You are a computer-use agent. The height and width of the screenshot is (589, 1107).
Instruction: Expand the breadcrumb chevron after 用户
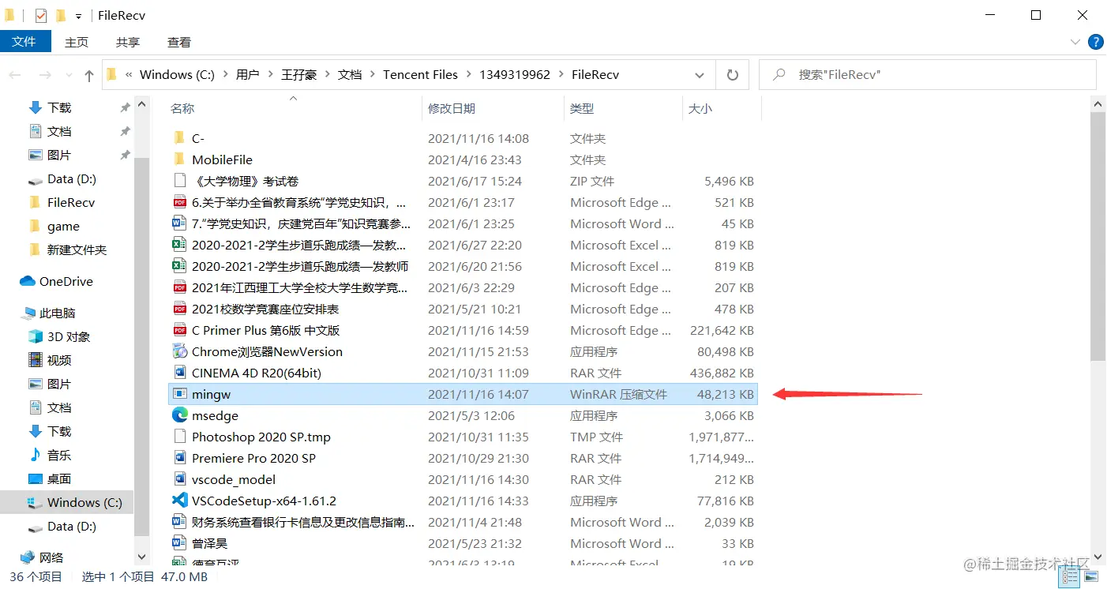[x=270, y=75]
